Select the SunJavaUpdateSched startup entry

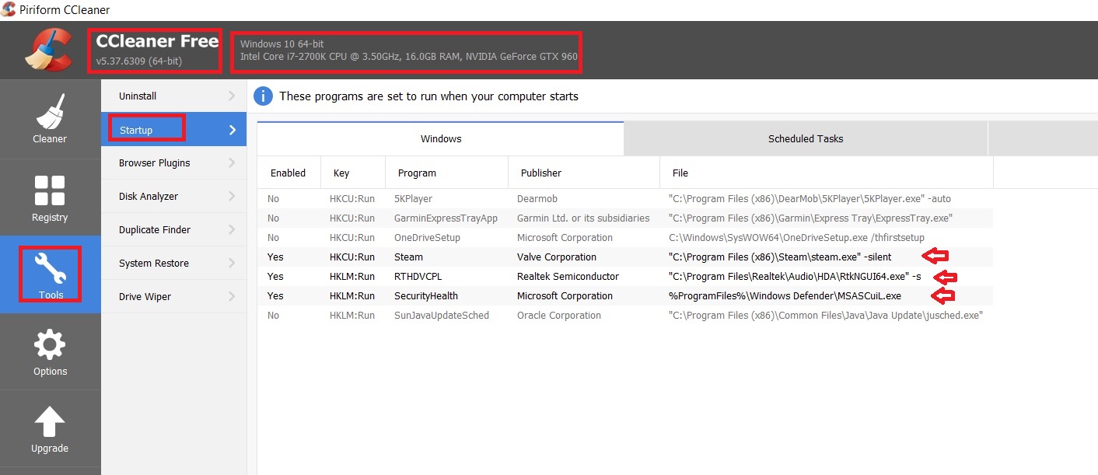(441, 316)
